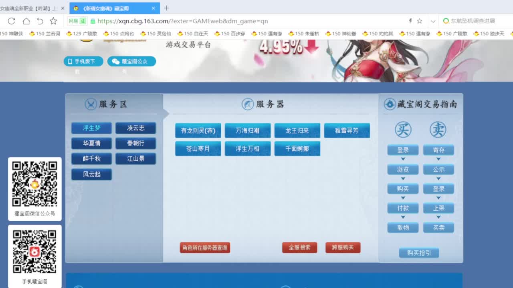Close the 女幽魂全新职业 tab

click(x=63, y=8)
